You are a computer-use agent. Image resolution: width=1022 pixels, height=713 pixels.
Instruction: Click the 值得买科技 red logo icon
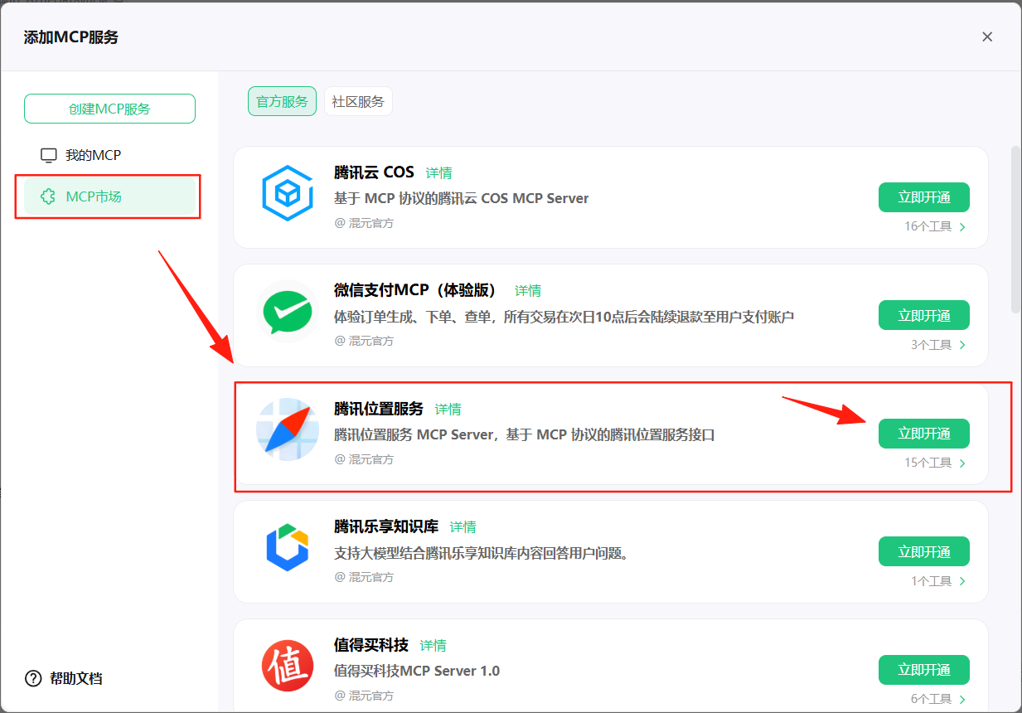click(287, 667)
